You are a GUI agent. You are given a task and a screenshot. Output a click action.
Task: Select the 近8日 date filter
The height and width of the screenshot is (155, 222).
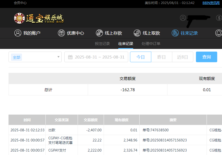pos(183,57)
